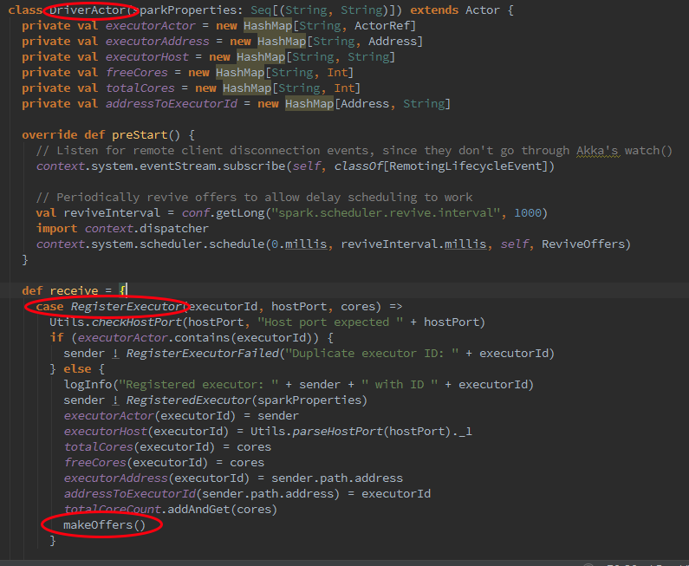The width and height of the screenshot is (689, 566).
Task: Click 'ReviveOffers' argument in schedule call
Action: 582,244
